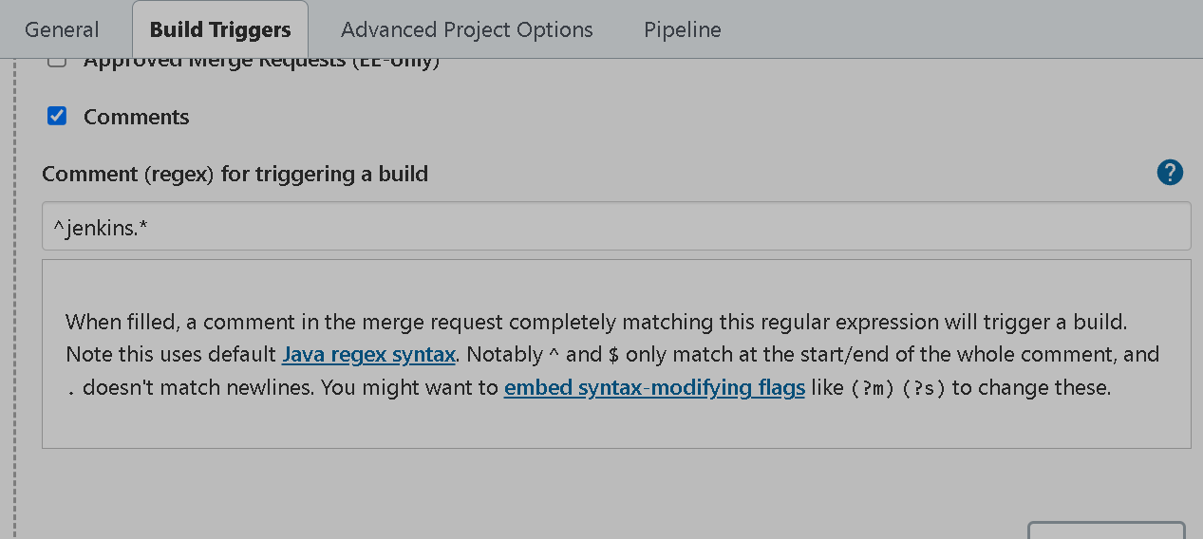Tick the Approved Merge Requests checkbox
The height and width of the screenshot is (539, 1203).
pos(57,63)
